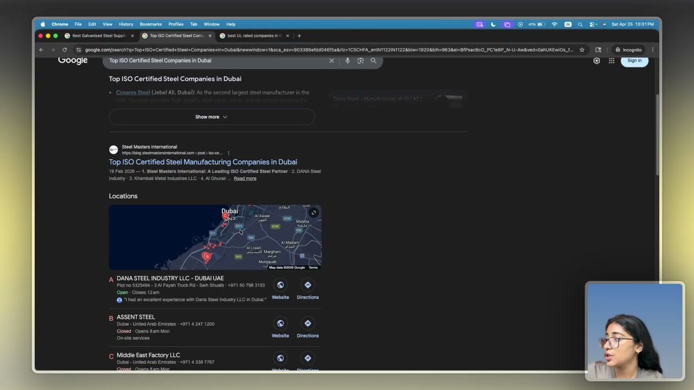Click the Locations heading
This screenshot has width=694, height=390.
(123, 196)
